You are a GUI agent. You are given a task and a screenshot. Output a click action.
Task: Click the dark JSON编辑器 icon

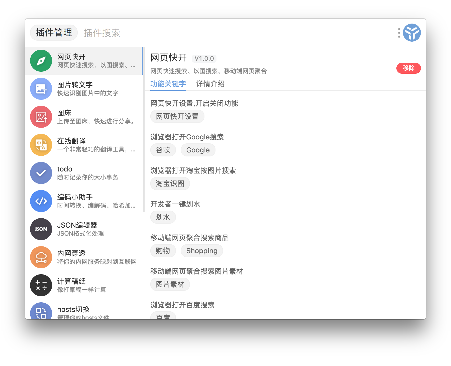coord(41,229)
